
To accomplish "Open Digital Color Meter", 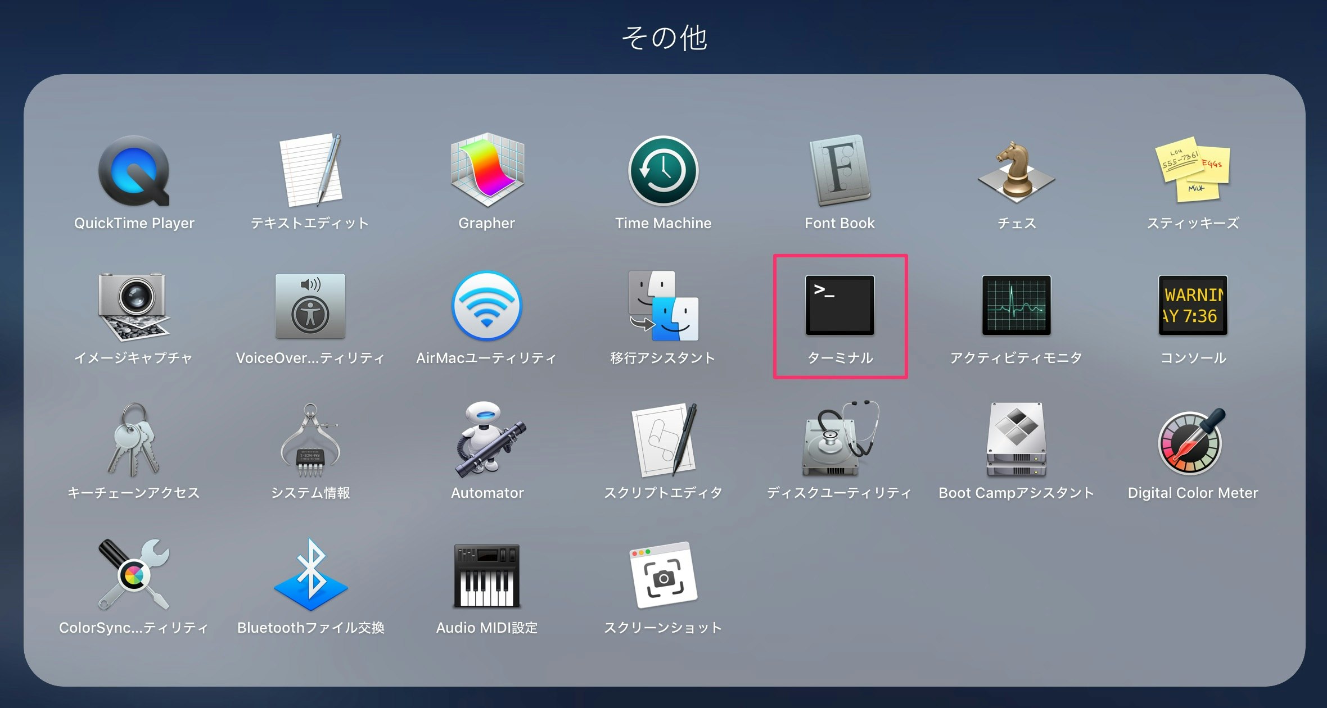I will (x=1192, y=444).
